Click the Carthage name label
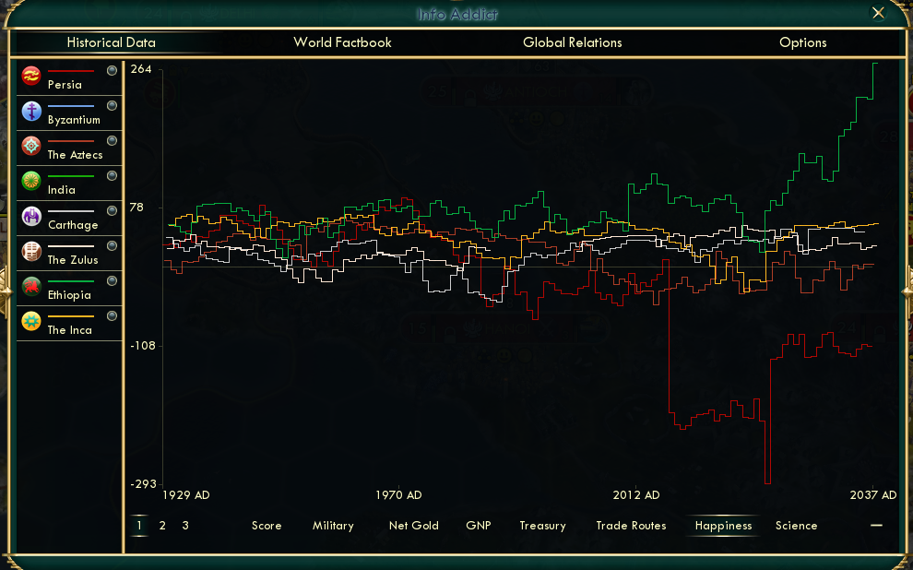The image size is (913, 570). click(x=73, y=225)
